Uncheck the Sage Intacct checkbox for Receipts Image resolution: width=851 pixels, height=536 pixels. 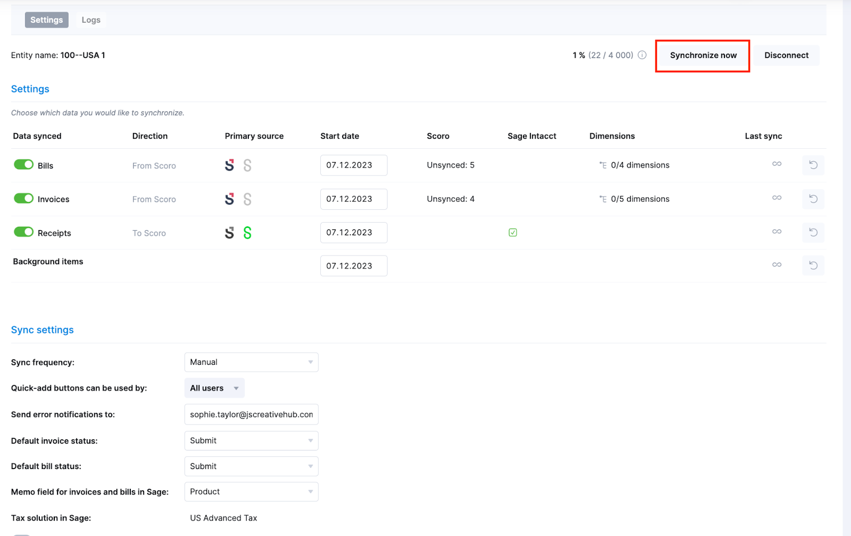512,232
